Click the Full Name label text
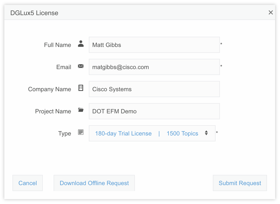The image size is (280, 204). 57,45
